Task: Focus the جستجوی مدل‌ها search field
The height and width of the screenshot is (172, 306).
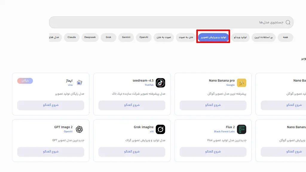Action: [171, 22]
